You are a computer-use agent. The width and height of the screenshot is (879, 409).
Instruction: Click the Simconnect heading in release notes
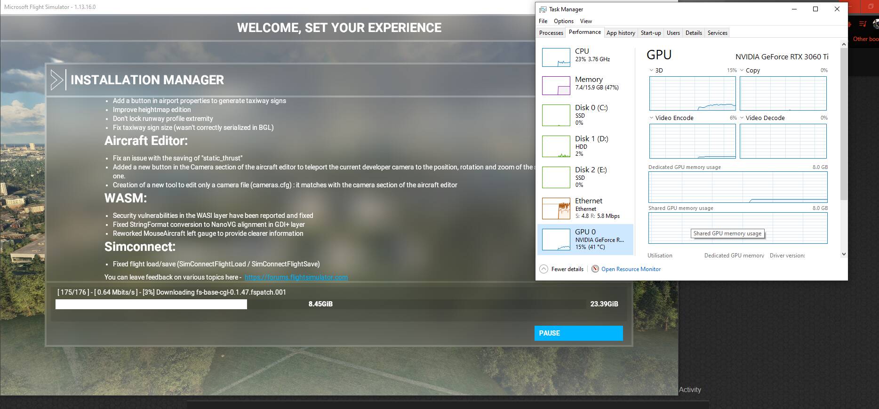pos(140,247)
